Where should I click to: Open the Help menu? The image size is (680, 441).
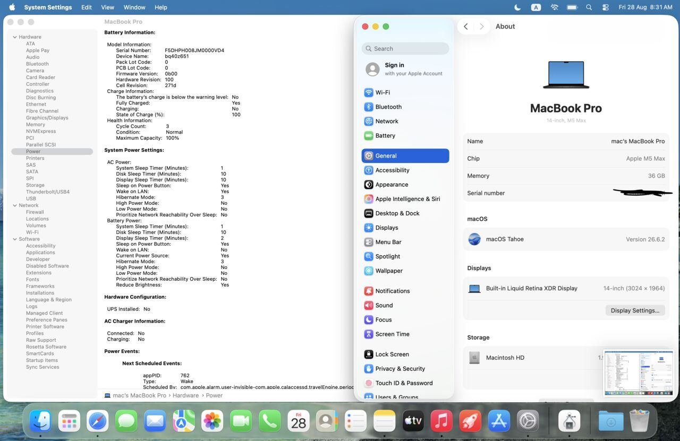(x=161, y=7)
